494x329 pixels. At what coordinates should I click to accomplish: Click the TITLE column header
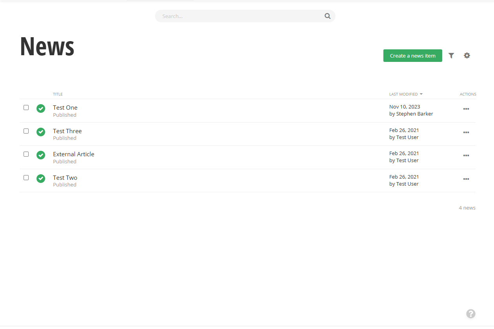(58, 94)
